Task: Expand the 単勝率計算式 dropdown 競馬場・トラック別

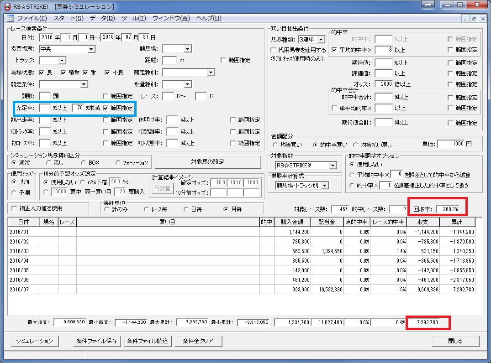Action: point(325,186)
